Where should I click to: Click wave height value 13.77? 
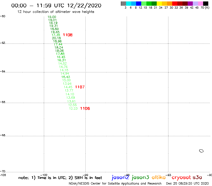69,90
